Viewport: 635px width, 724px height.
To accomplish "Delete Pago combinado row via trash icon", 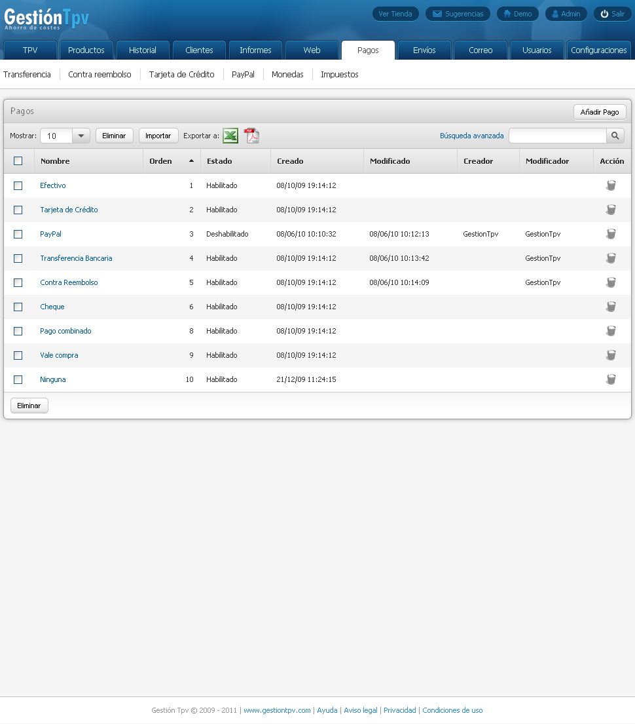I will pyautogui.click(x=611, y=331).
